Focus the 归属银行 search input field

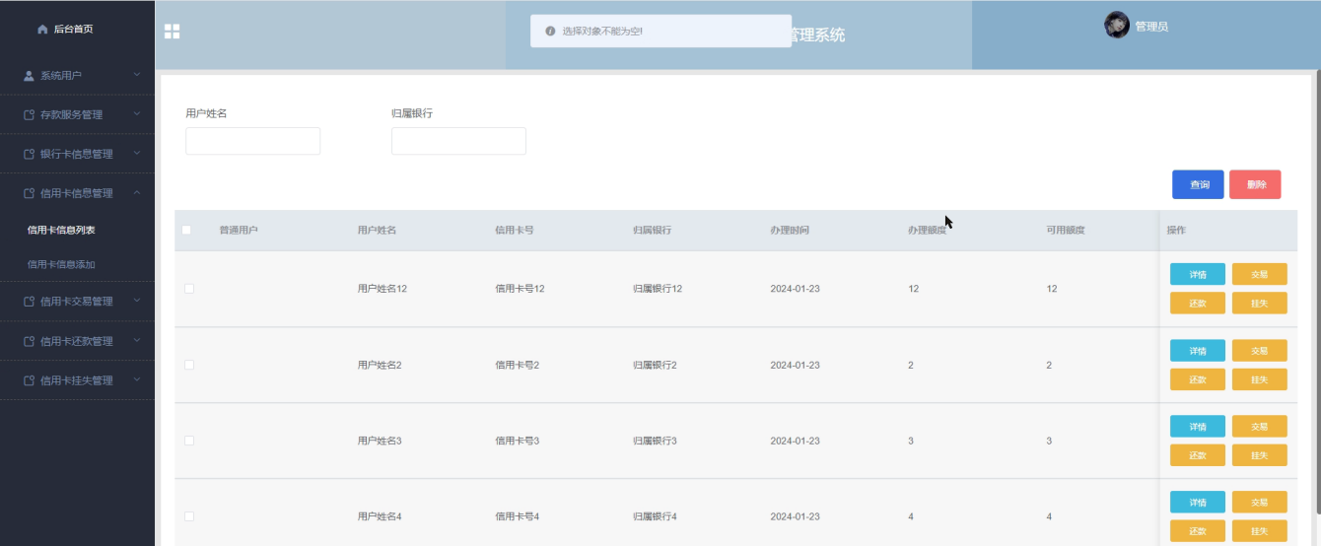(458, 141)
